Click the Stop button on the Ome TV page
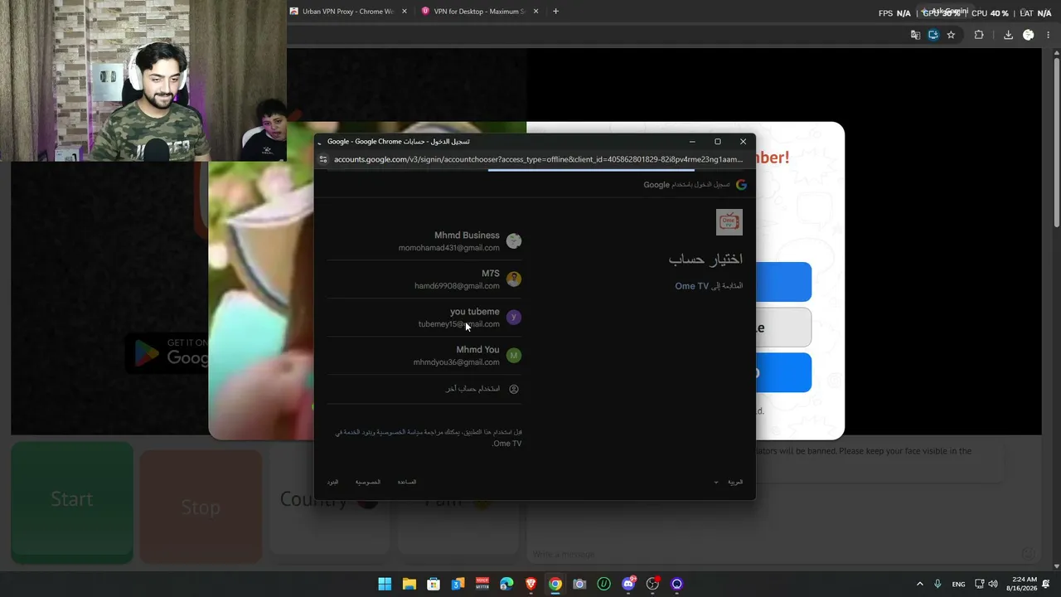The width and height of the screenshot is (1061, 597). pos(201,507)
